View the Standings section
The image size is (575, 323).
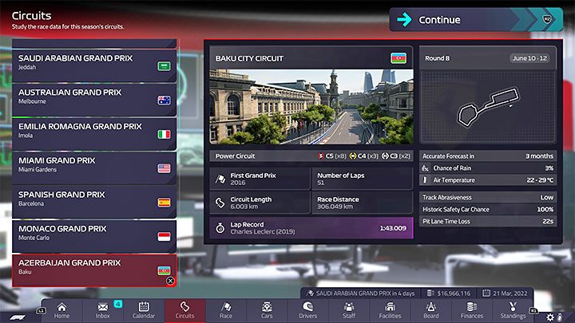coord(513,310)
